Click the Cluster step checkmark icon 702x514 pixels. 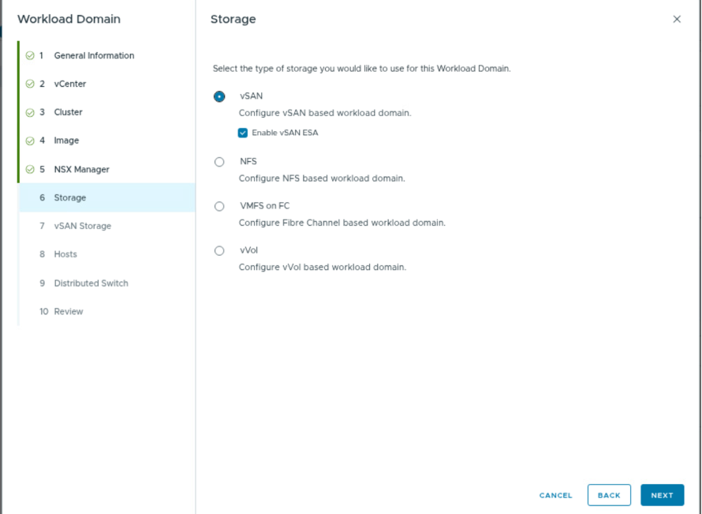(30, 113)
